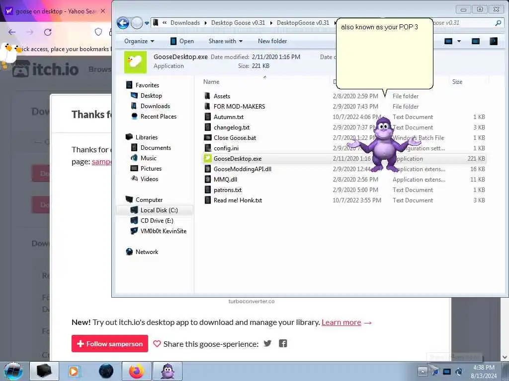Expand arrow after Downloads in breadcrumb
This screenshot has height=381, width=509.
[x=205, y=23]
